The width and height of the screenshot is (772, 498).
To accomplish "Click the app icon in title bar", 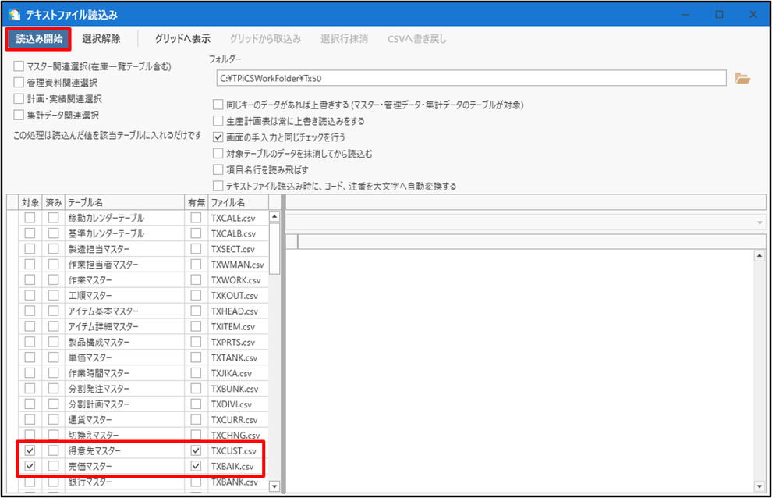I will tap(14, 15).
